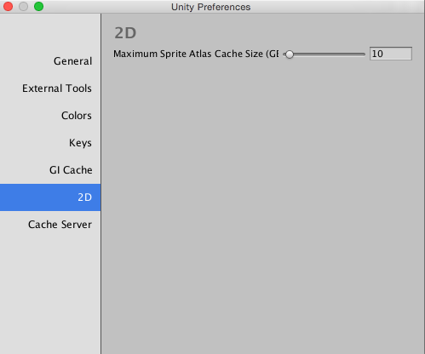Image resolution: width=425 pixels, height=354 pixels.
Task: Click the sprite atlas cache slider handle
Action: 290,54
